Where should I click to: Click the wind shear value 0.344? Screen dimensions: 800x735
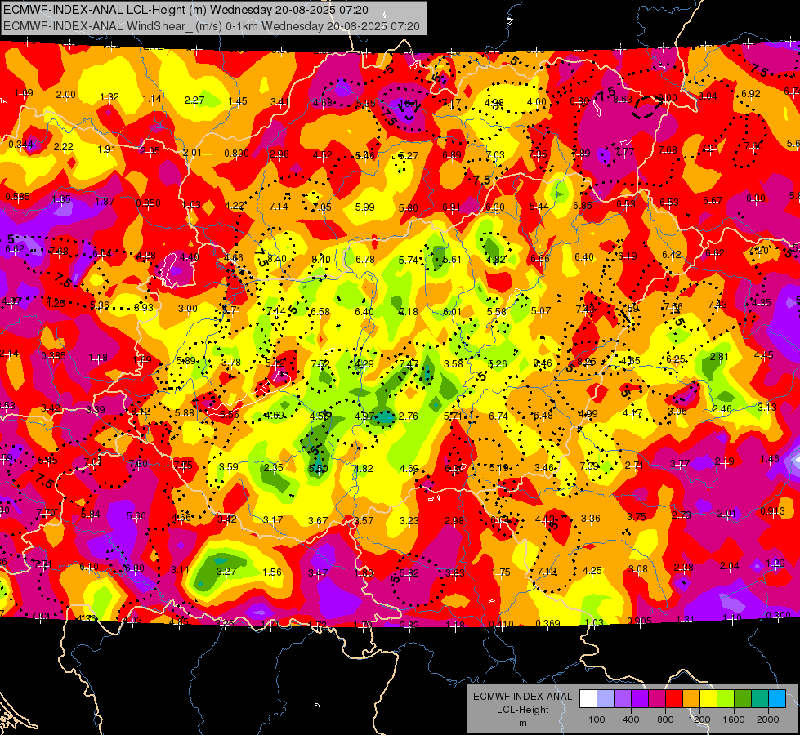[x=21, y=145]
